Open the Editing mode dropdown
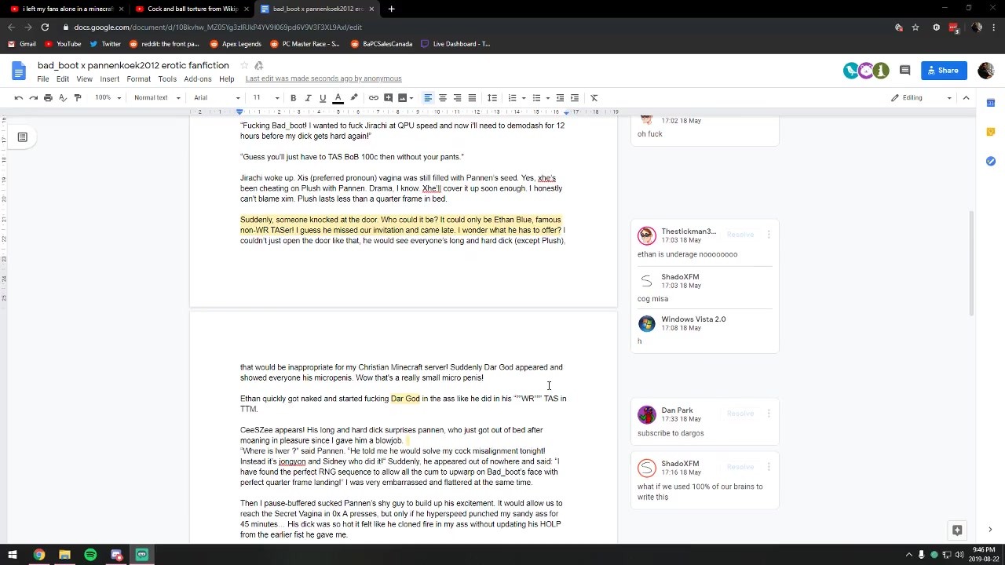Viewport: 1005px width, 565px height. click(x=921, y=98)
